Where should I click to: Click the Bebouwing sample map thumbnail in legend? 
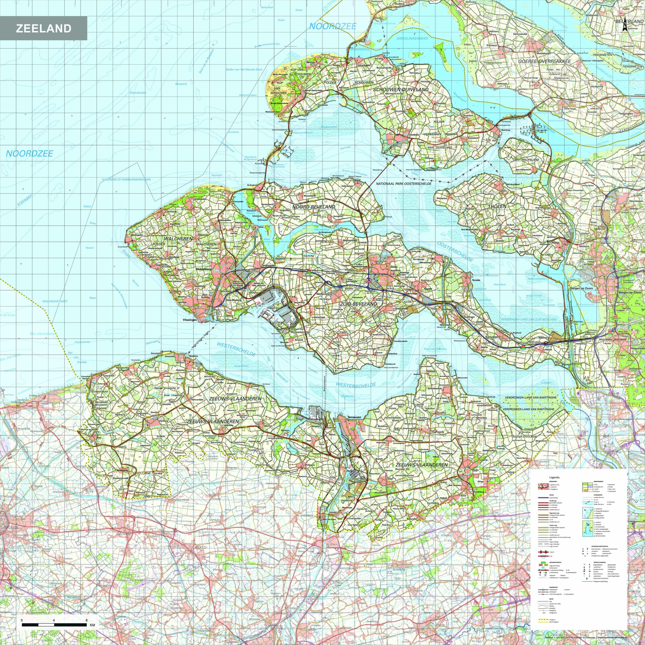coord(543,487)
